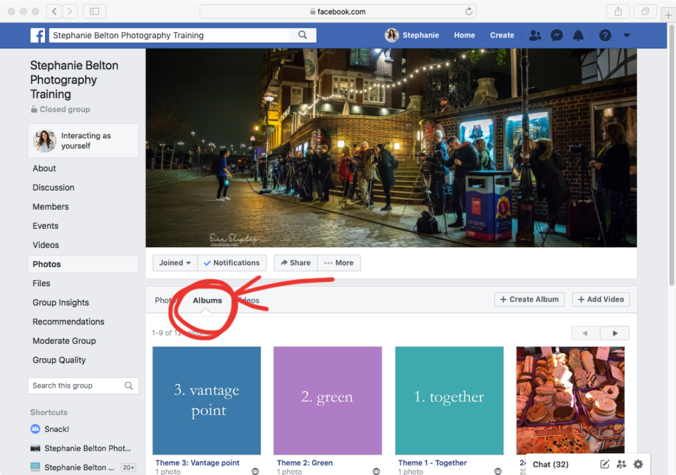This screenshot has width=676, height=475.
Task: Open the donuts photo album thumbnail
Action: (x=570, y=400)
